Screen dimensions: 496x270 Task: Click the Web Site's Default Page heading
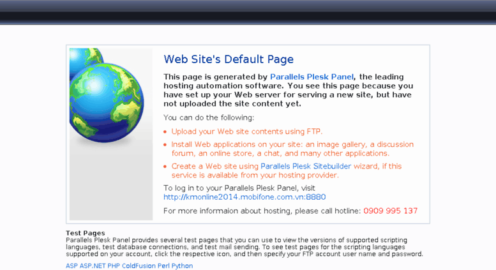(x=229, y=59)
